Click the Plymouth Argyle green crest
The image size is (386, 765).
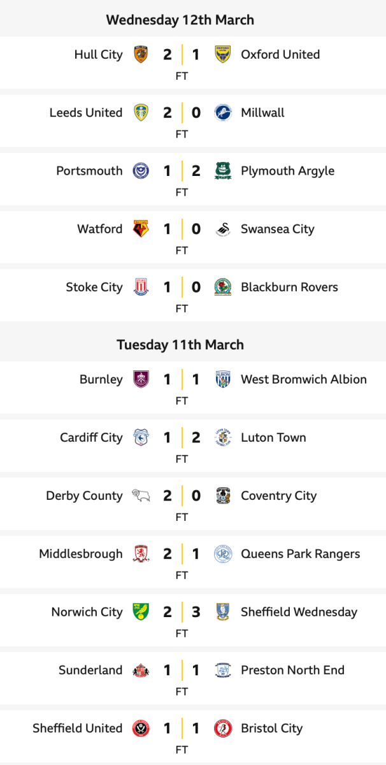point(222,171)
